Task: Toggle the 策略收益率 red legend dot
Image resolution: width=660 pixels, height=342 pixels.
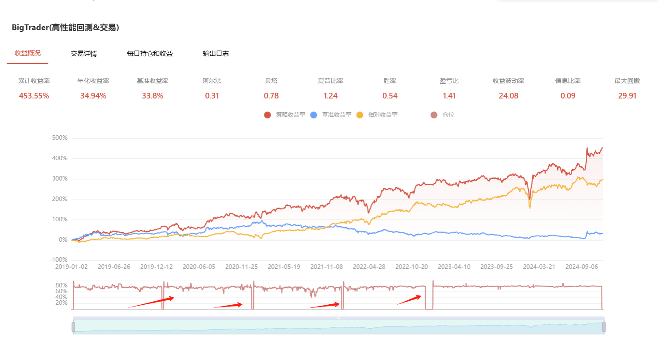Action: [x=267, y=115]
